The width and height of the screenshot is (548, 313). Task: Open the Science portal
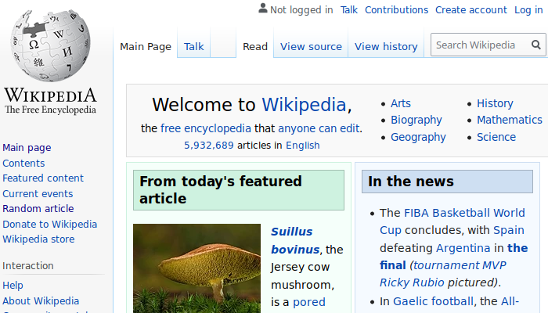496,137
